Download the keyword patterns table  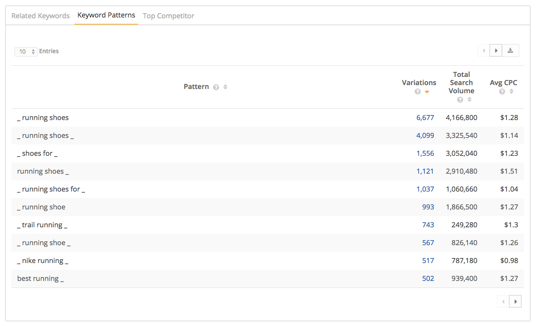click(x=510, y=51)
